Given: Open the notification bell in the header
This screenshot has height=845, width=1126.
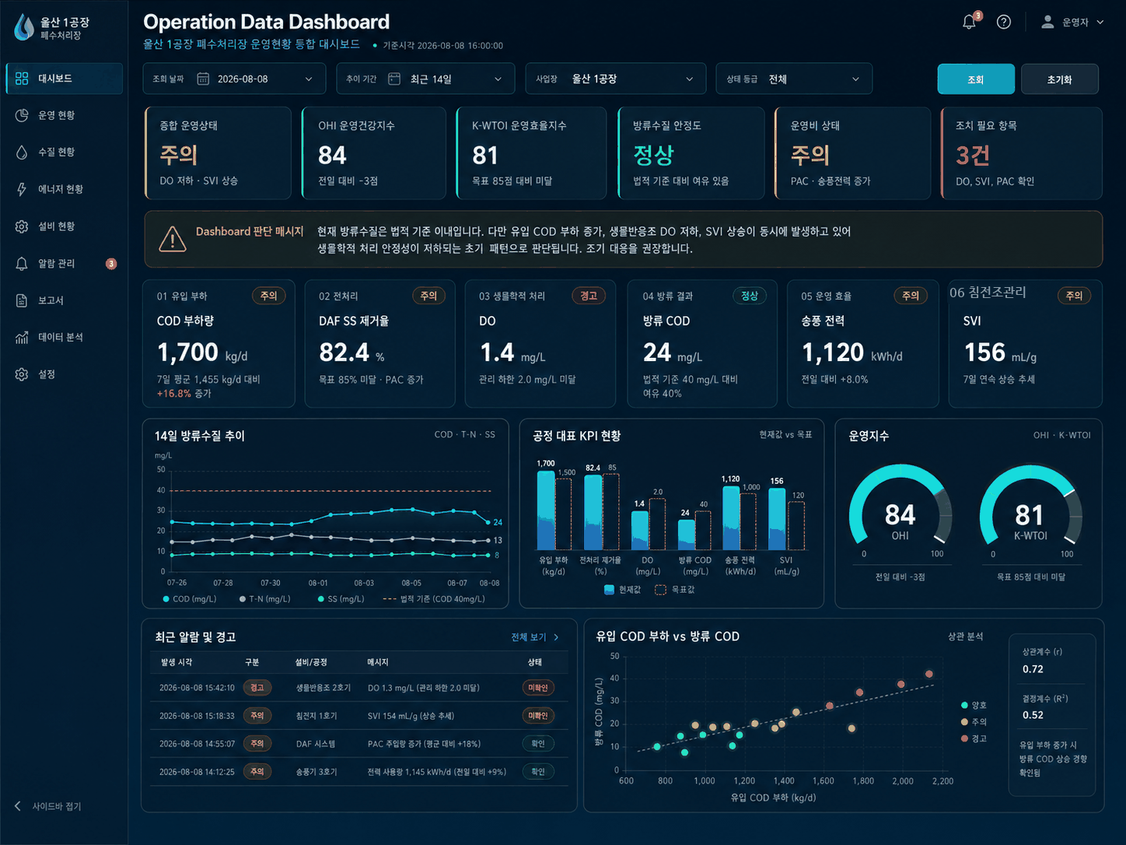Looking at the screenshot, I should click(969, 22).
